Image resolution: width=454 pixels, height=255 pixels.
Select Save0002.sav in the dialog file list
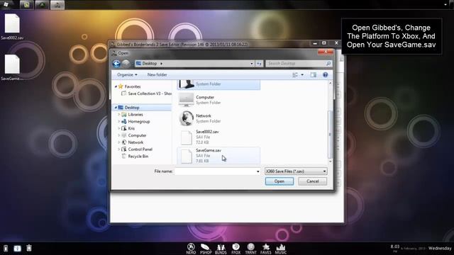tap(218, 137)
